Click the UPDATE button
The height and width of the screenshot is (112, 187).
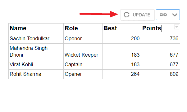(137, 15)
